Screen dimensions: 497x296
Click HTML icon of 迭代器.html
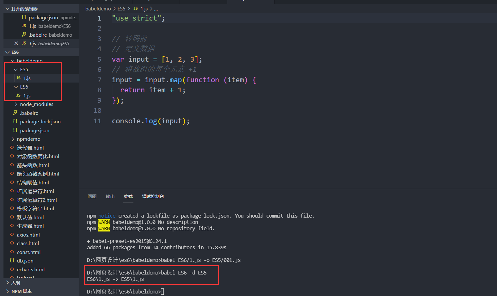(12, 147)
